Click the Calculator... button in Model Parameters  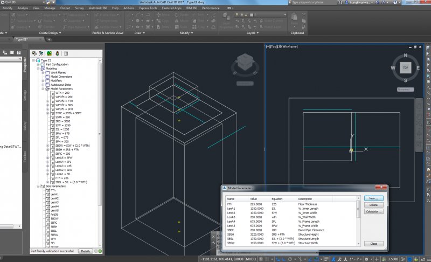point(373,211)
